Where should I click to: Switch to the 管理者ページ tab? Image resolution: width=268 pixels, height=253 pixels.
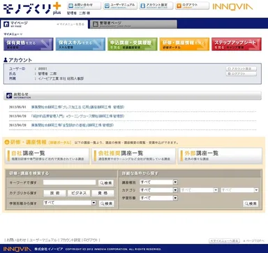(133, 24)
